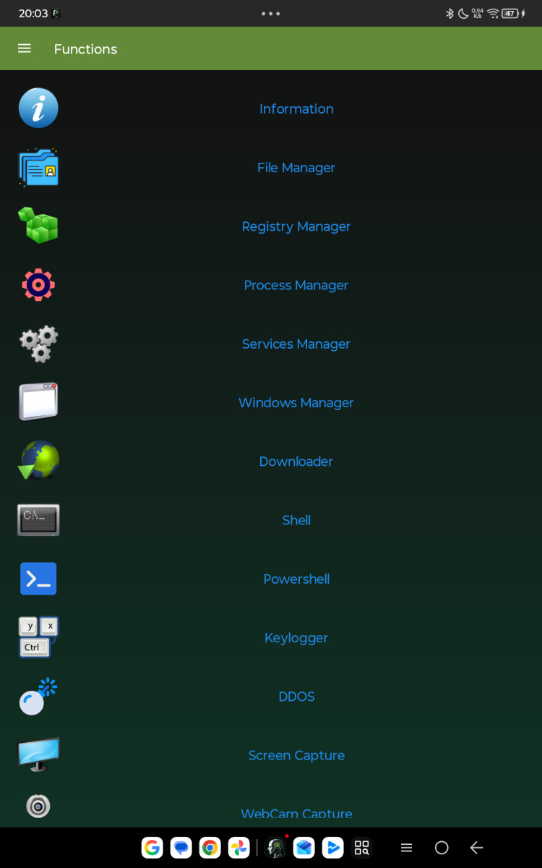The height and width of the screenshot is (868, 542).
Task: Open the hamburger navigation menu
Action: tap(25, 48)
